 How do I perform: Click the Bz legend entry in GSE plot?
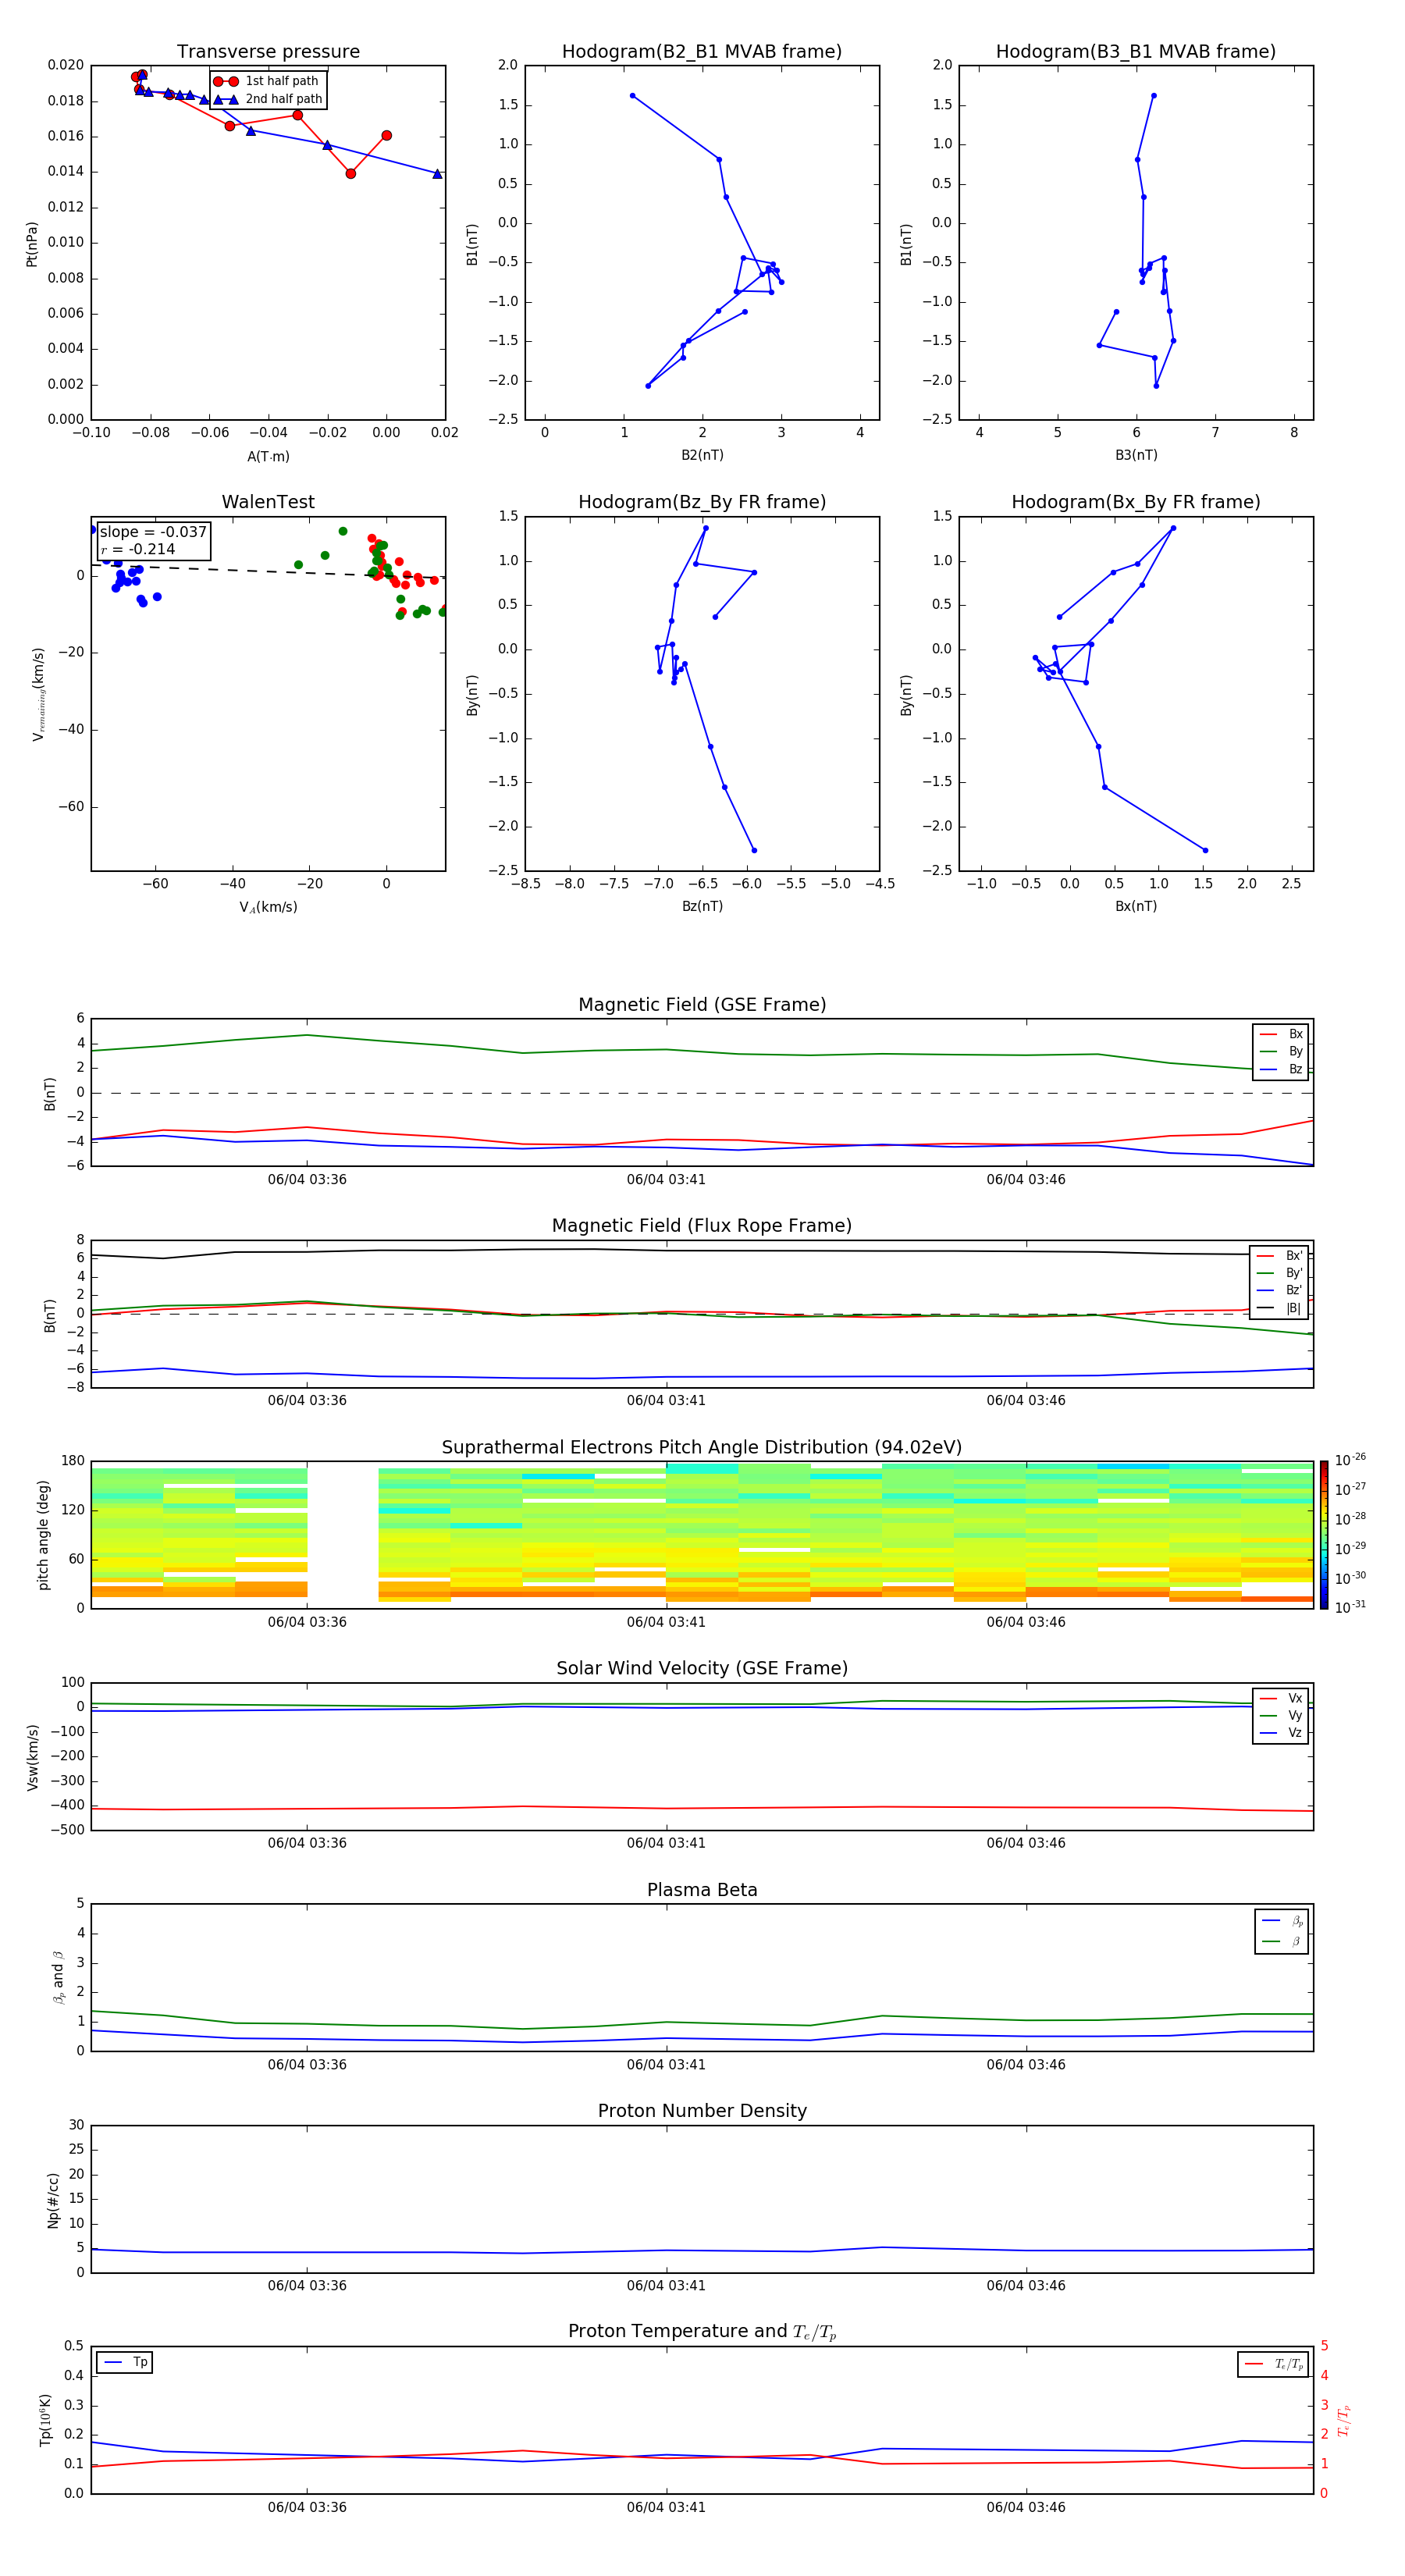pos(1281,1070)
